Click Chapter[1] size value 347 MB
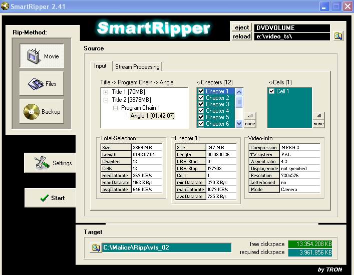The height and width of the screenshot is (275, 354). (x=221, y=147)
